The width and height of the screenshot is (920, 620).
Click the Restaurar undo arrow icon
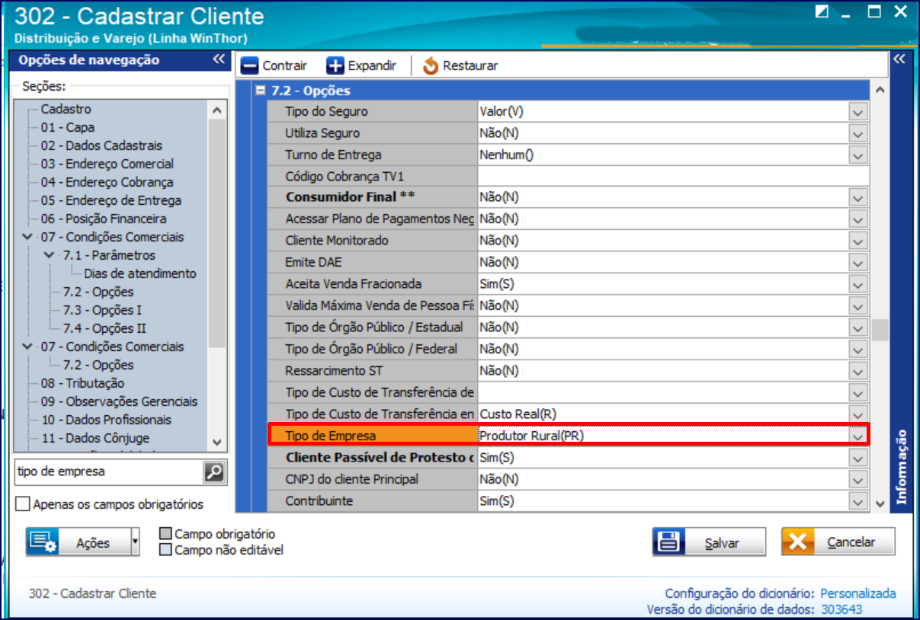pyautogui.click(x=431, y=66)
